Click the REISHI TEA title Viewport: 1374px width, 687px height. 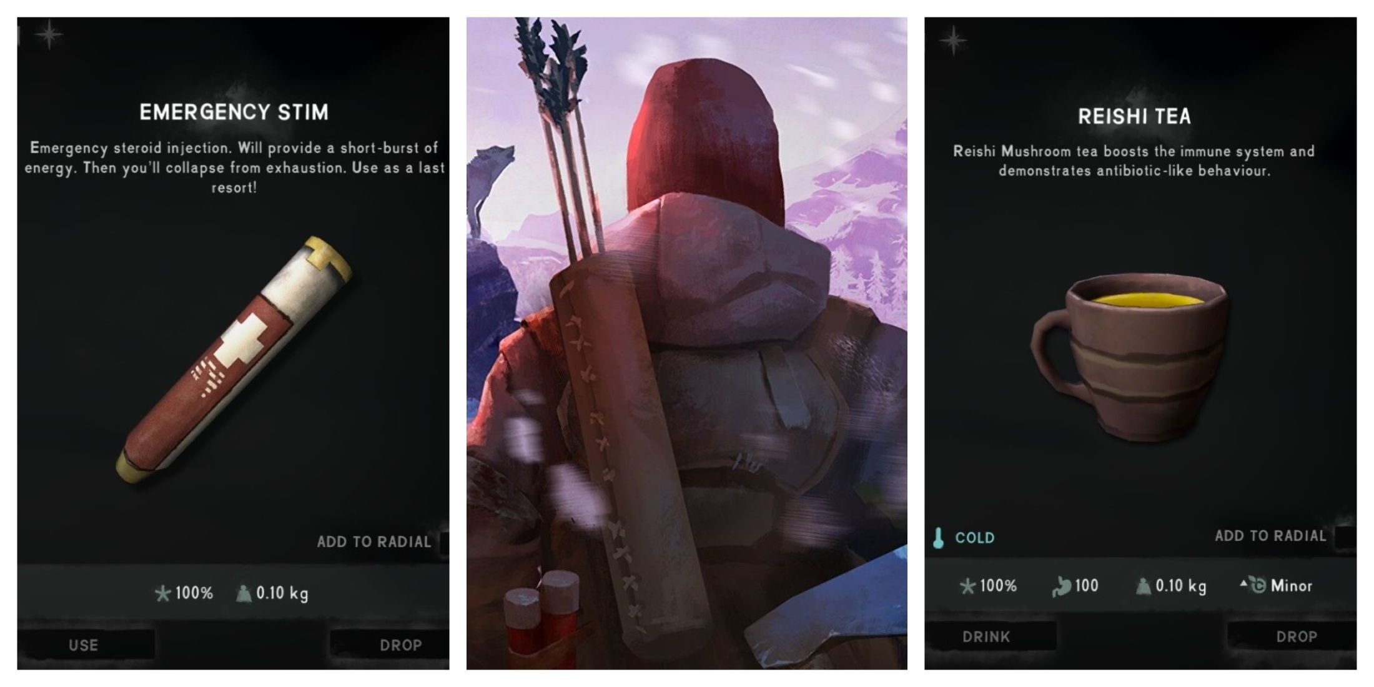coord(1134,116)
